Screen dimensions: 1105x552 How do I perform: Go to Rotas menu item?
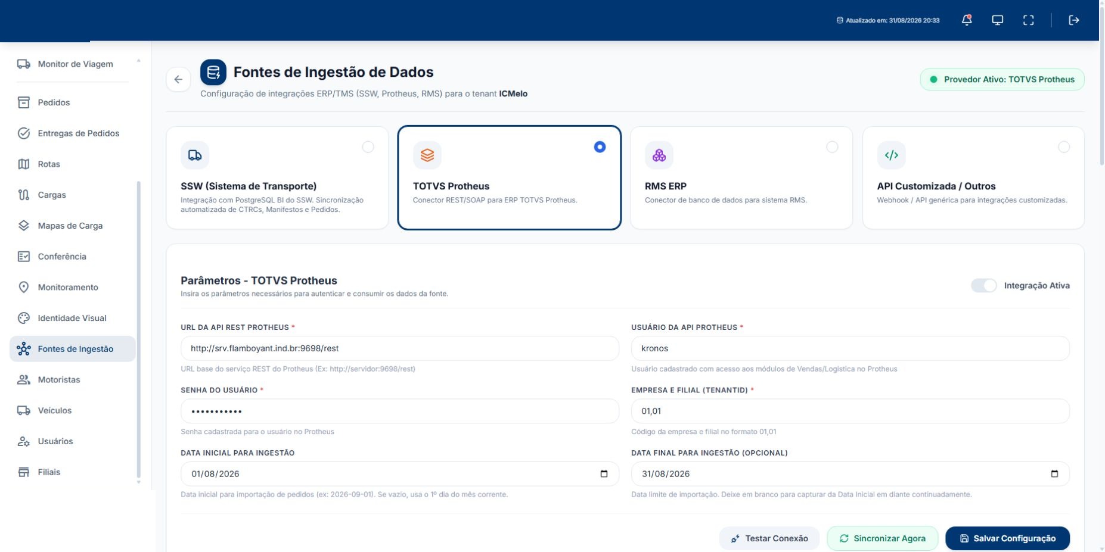tap(73, 164)
